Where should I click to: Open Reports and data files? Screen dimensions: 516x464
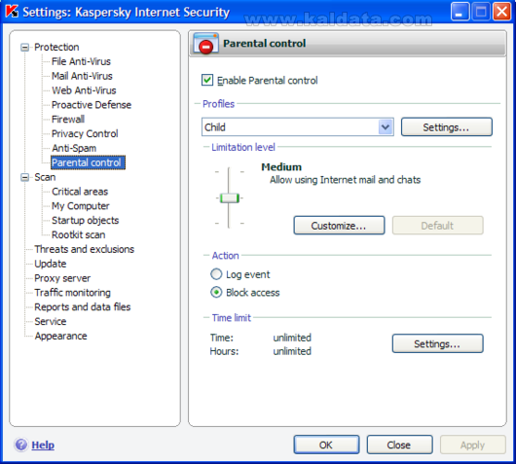(83, 306)
